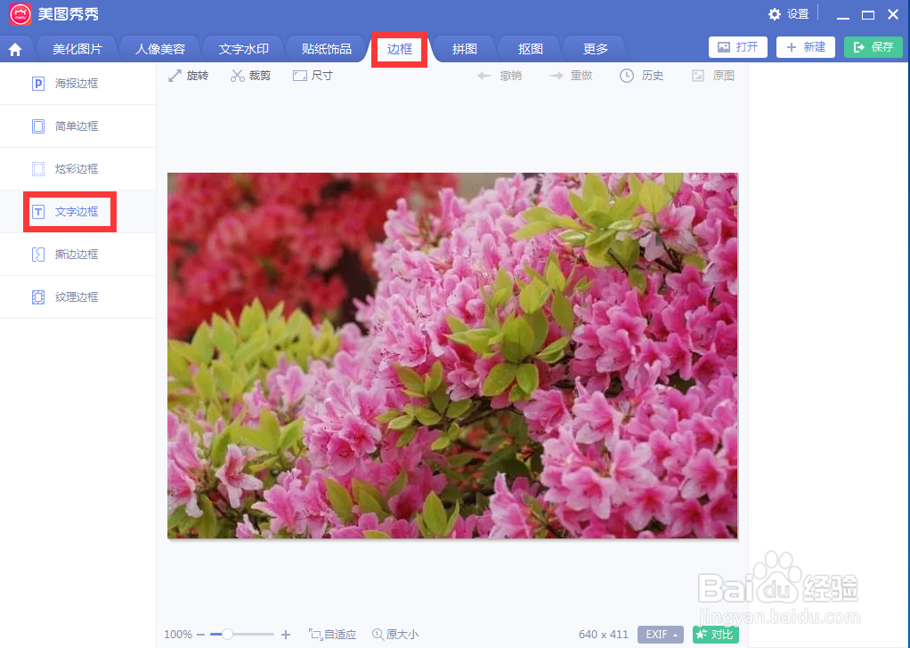
Task: Expand the EXIF information dropdown
Action: click(660, 634)
